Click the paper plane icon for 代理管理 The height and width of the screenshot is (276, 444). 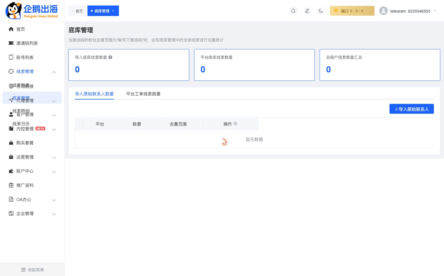[x=11, y=100]
